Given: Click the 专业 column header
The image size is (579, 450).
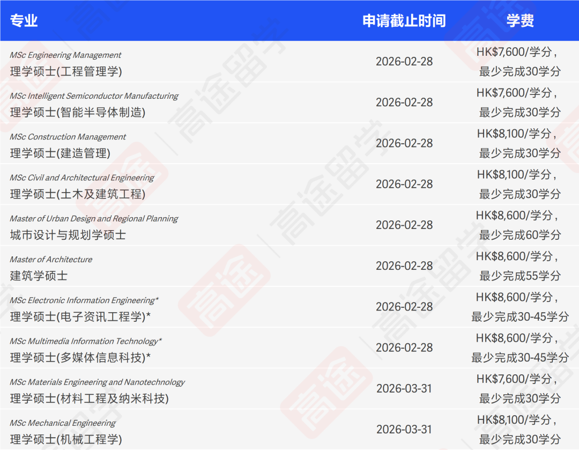Looking at the screenshot, I should pos(24,21).
